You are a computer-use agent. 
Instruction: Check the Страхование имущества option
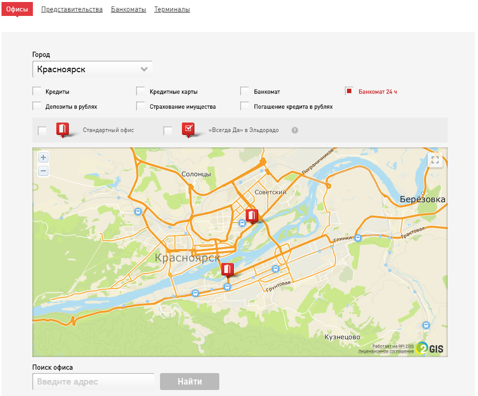(141, 106)
